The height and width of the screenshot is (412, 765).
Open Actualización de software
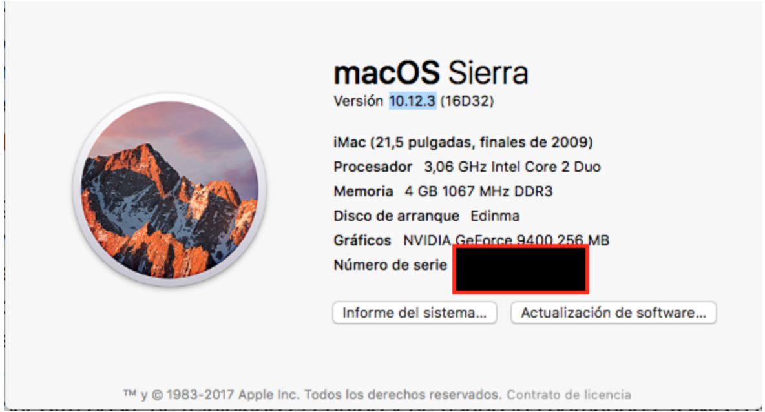tap(613, 313)
